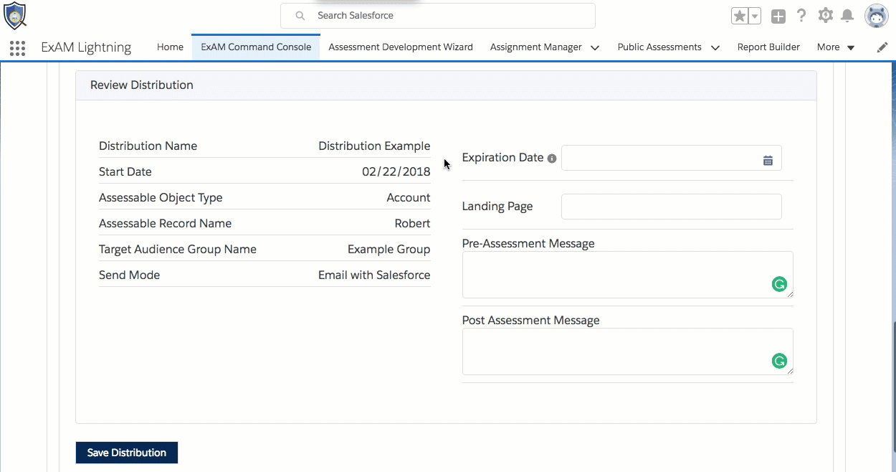Open the Home tab
The height and width of the screenshot is (472, 896).
pos(170,47)
